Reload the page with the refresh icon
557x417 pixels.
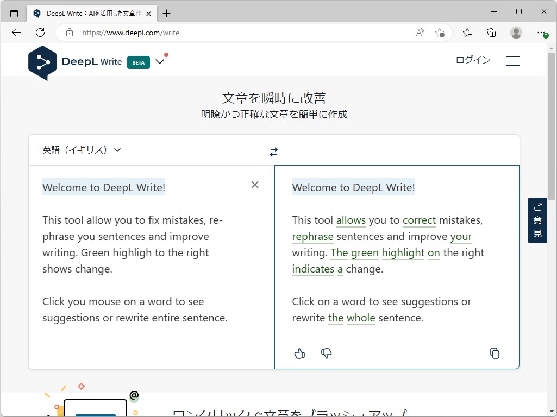pyautogui.click(x=40, y=32)
